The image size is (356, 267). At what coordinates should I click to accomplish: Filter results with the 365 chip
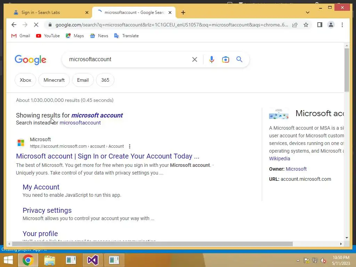click(105, 80)
